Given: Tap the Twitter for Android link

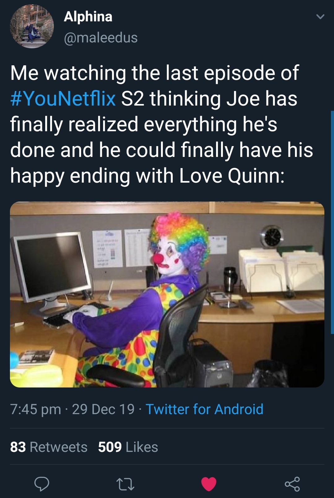Looking at the screenshot, I should point(204,409).
